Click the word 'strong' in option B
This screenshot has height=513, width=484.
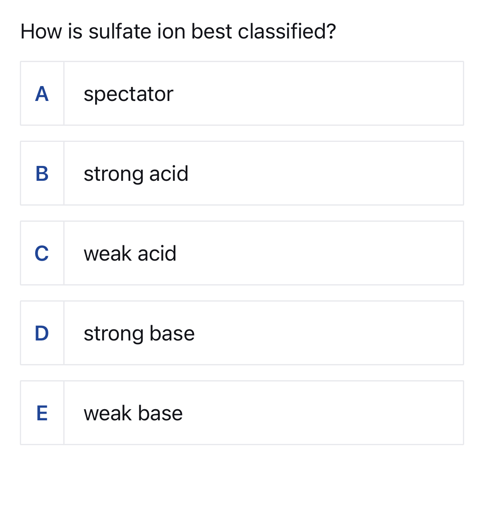pos(113,174)
